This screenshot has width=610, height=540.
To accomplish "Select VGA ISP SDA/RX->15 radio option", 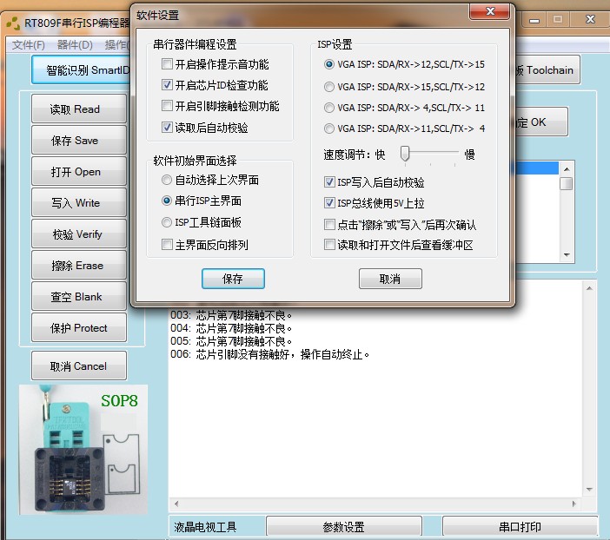I will (329, 87).
